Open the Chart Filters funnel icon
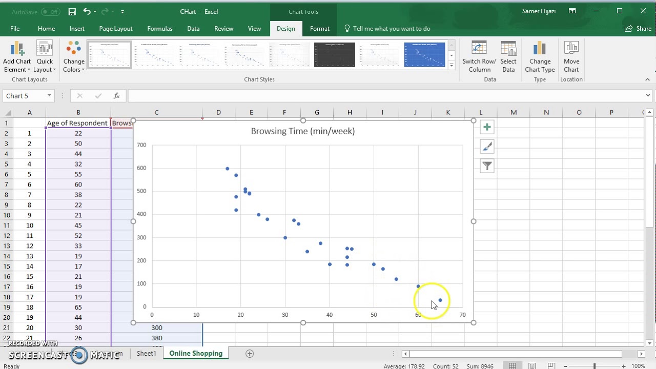 [x=486, y=166]
